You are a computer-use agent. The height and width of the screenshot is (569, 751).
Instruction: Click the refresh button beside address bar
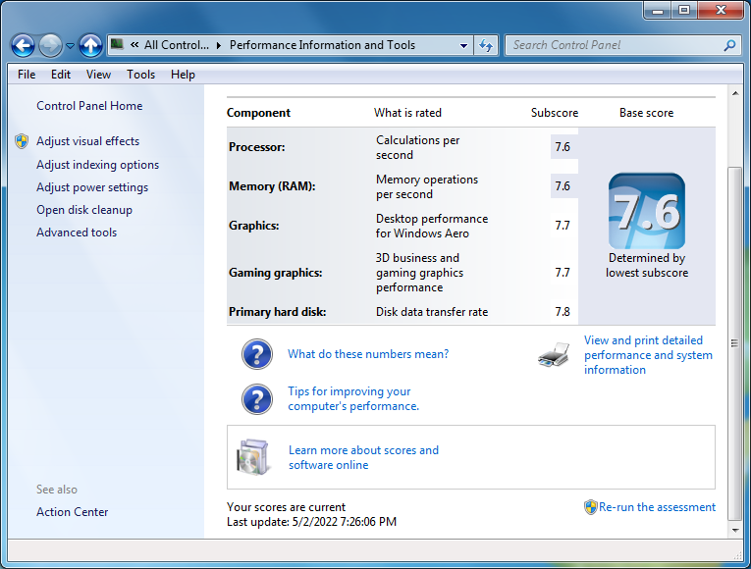pos(486,45)
